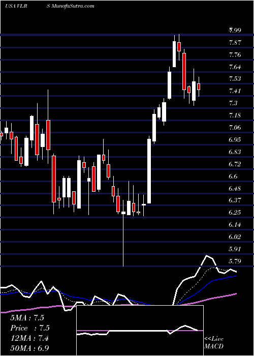Click the 7.53 price axis label
This screenshot has width=254, height=356.
click(235, 79)
